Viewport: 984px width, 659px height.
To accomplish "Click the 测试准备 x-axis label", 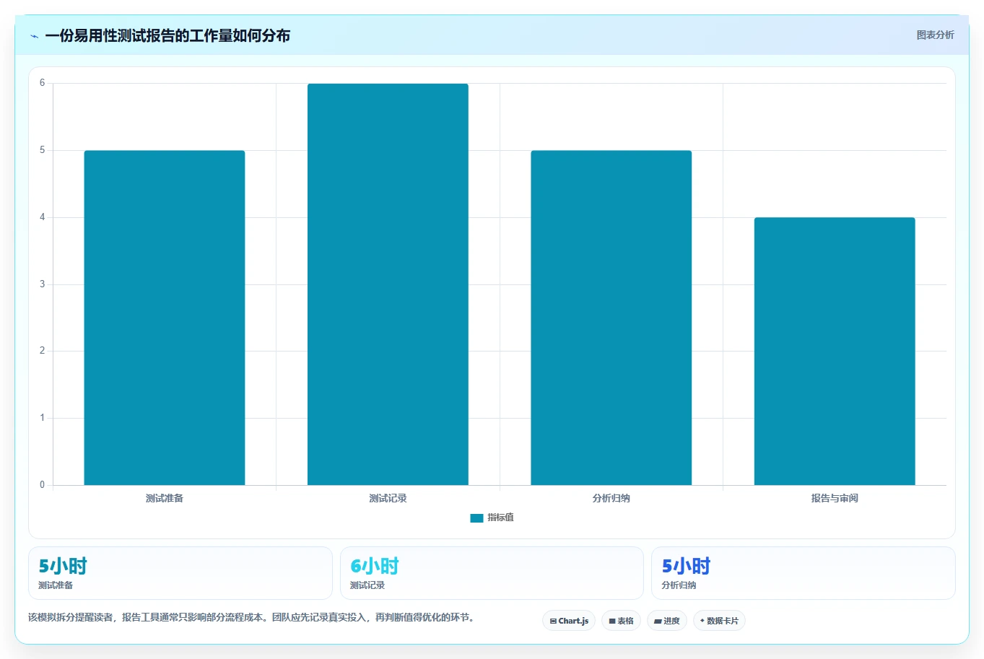I will 165,498.
